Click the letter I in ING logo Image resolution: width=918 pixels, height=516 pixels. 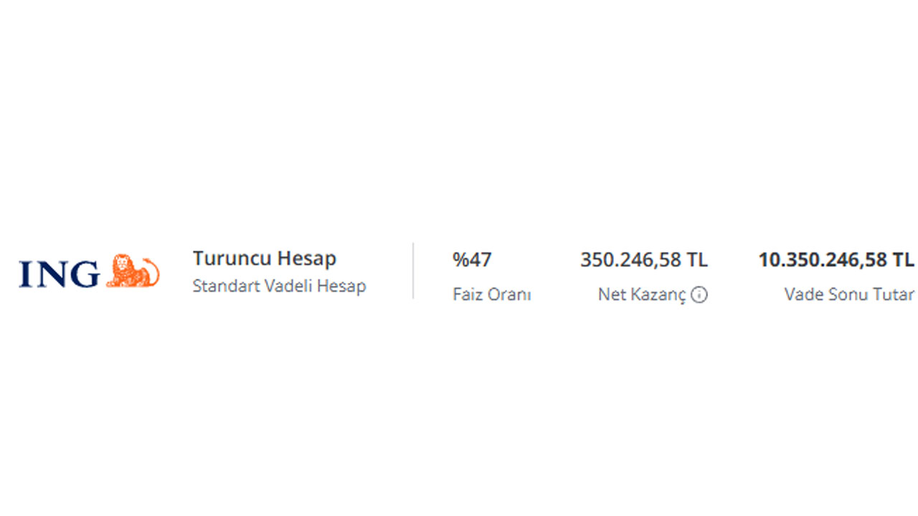coord(25,274)
